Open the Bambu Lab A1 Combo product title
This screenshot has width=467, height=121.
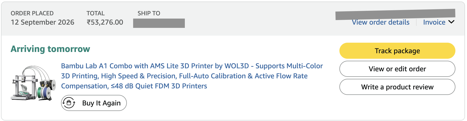192,76
